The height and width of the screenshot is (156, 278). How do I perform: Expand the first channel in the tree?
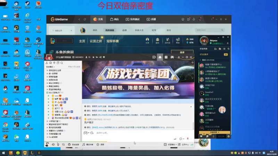pyautogui.click(x=47, y=70)
